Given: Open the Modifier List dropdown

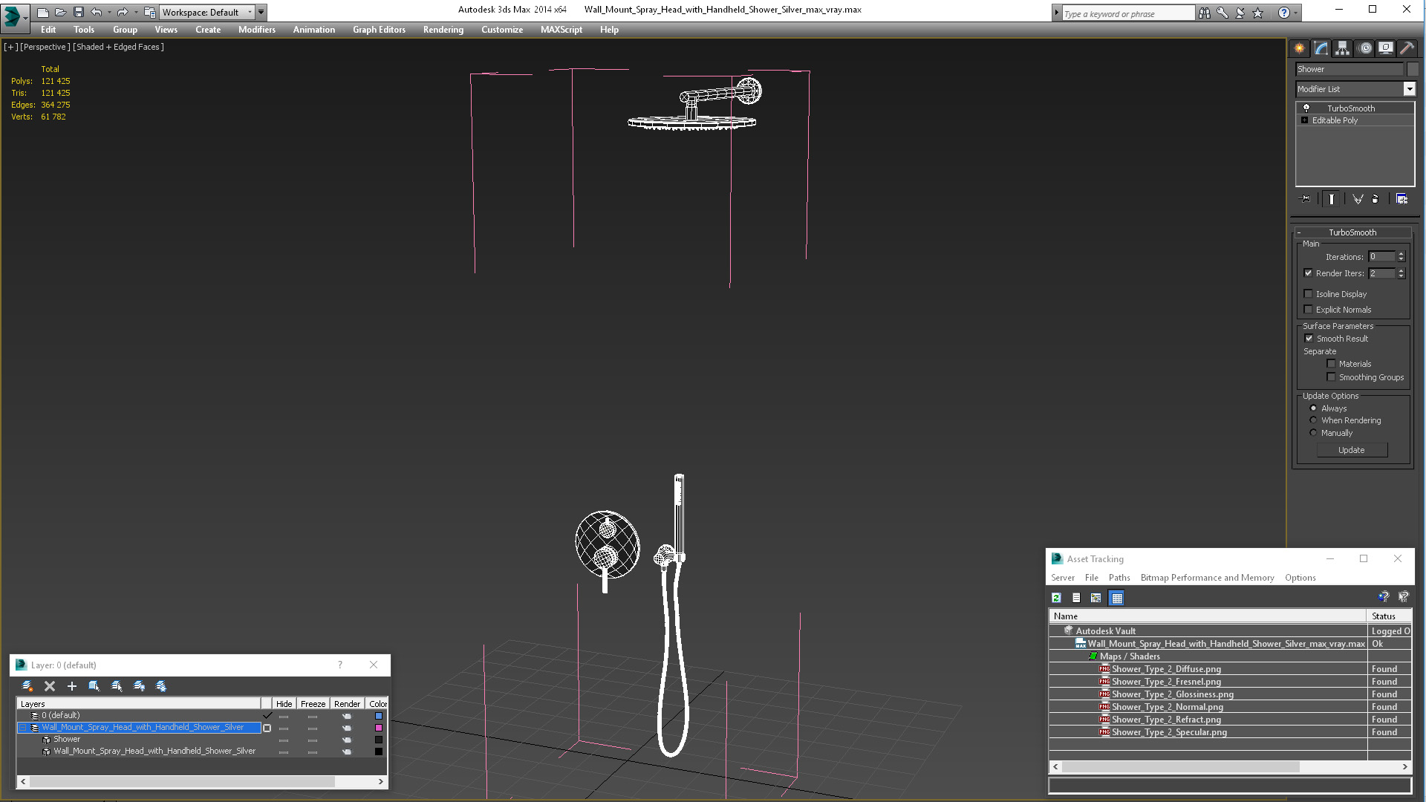Looking at the screenshot, I should (x=1409, y=89).
